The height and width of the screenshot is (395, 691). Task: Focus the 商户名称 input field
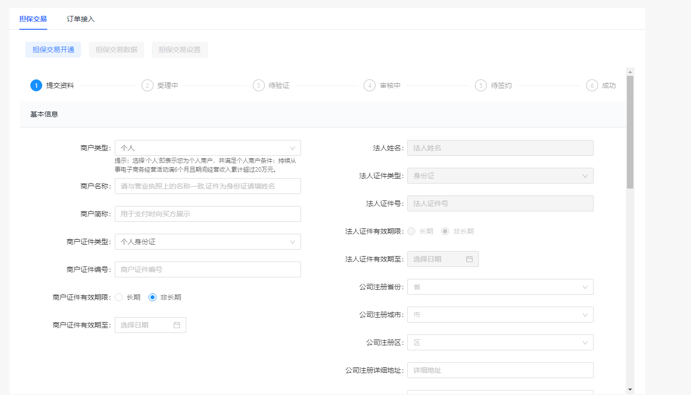point(208,186)
